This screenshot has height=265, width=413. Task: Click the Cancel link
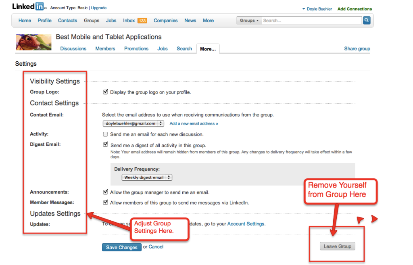click(x=156, y=247)
